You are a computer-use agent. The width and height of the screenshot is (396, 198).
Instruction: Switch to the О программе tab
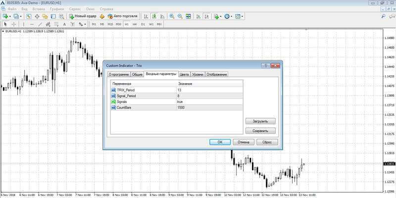click(119, 75)
